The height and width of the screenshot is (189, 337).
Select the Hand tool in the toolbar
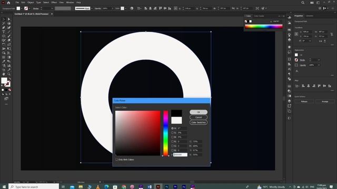tap(4, 74)
